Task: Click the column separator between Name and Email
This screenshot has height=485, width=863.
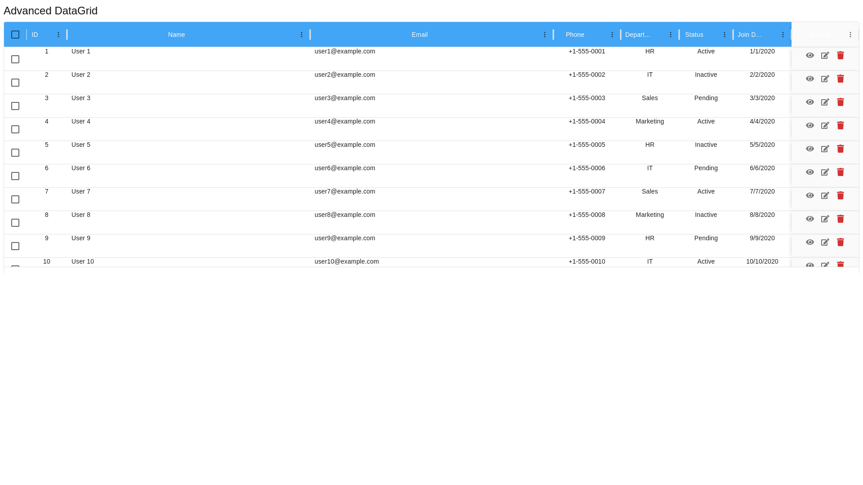Action: click(x=310, y=35)
